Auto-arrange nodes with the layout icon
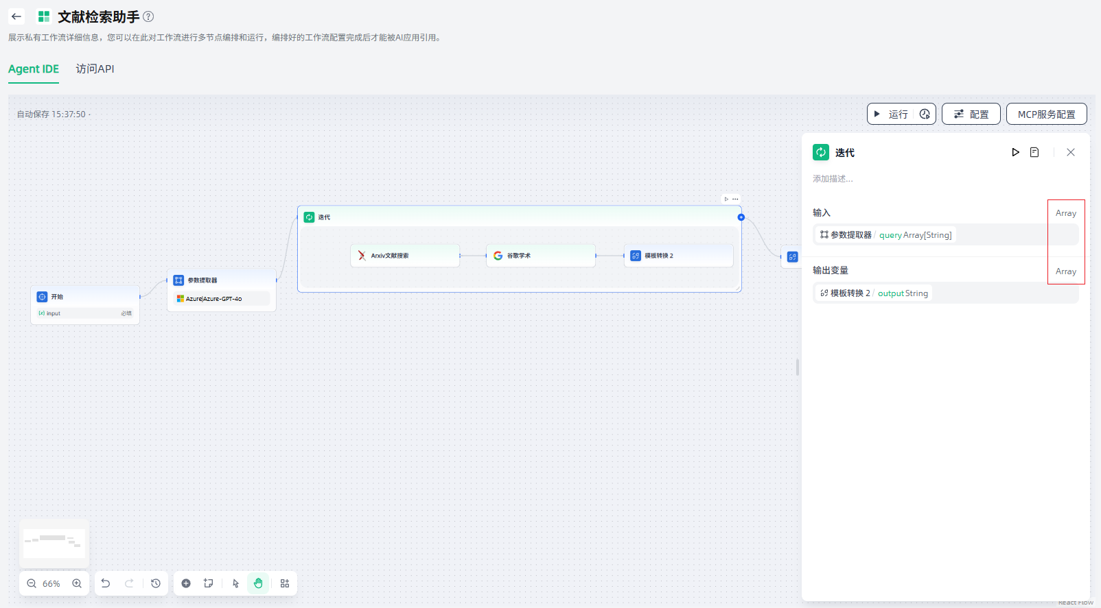 point(285,583)
